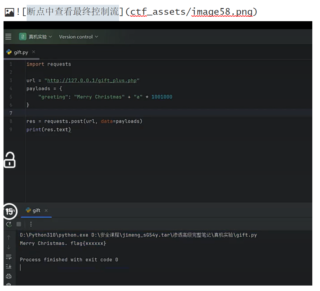Screen dimensions: 320x291
Task: Open the run toolbar more options menu
Action: 31,224
